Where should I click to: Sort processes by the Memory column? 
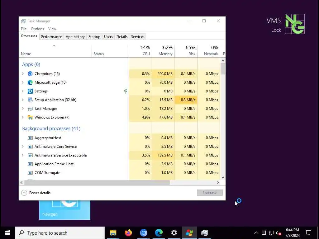(163, 50)
